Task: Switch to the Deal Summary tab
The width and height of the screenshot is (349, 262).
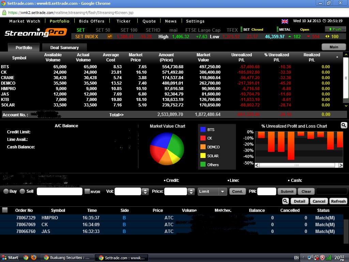Action: [64, 47]
